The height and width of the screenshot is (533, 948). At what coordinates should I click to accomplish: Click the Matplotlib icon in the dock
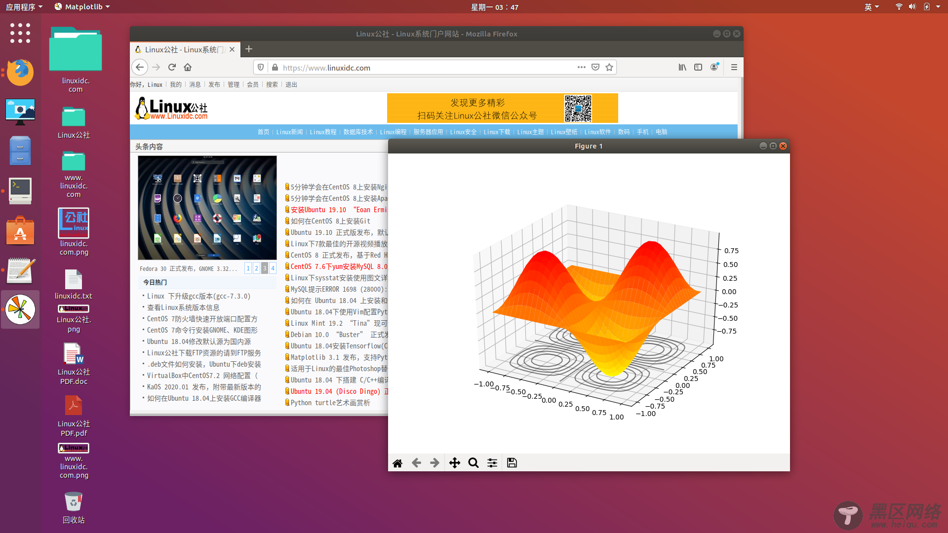[20, 310]
